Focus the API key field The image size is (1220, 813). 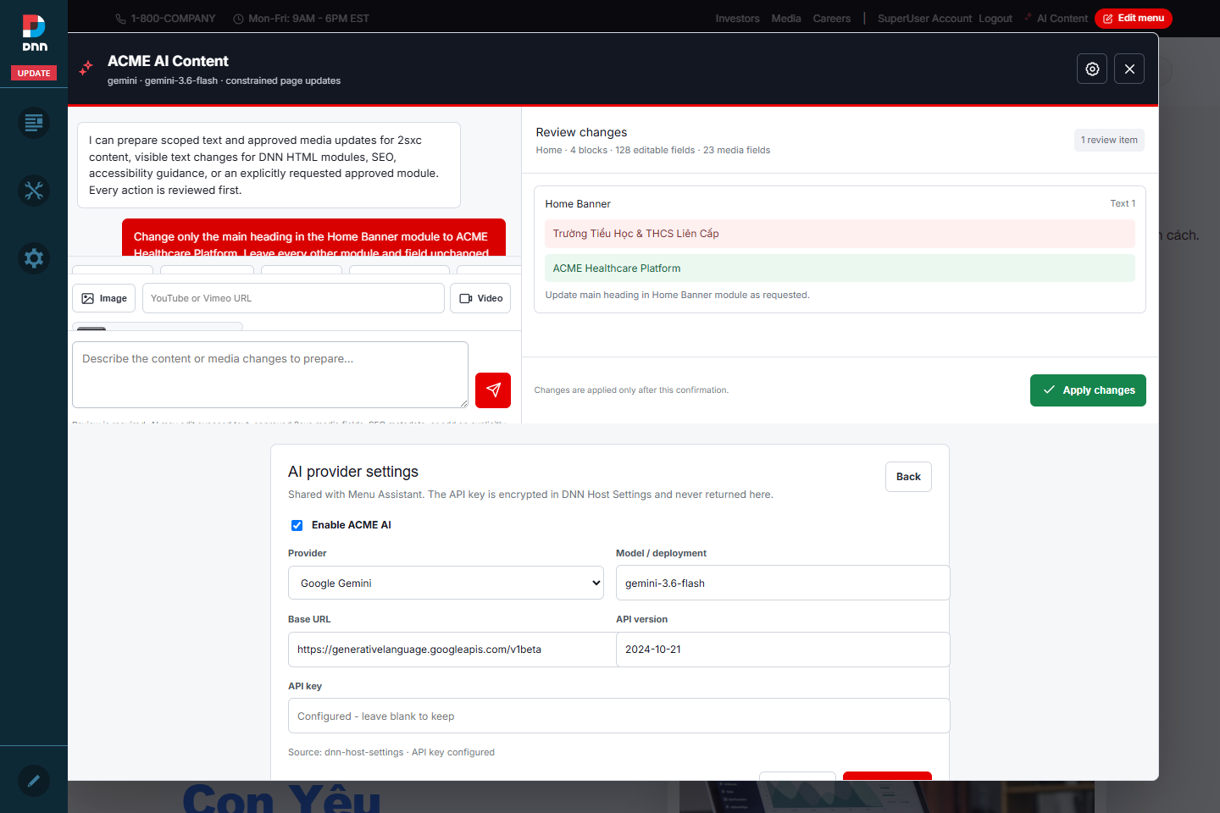pos(618,716)
